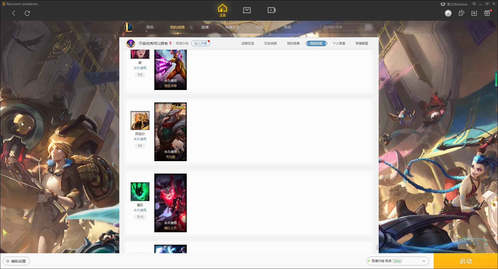
Task: Open the 司马懿 skin card
Action: pyautogui.click(x=170, y=132)
